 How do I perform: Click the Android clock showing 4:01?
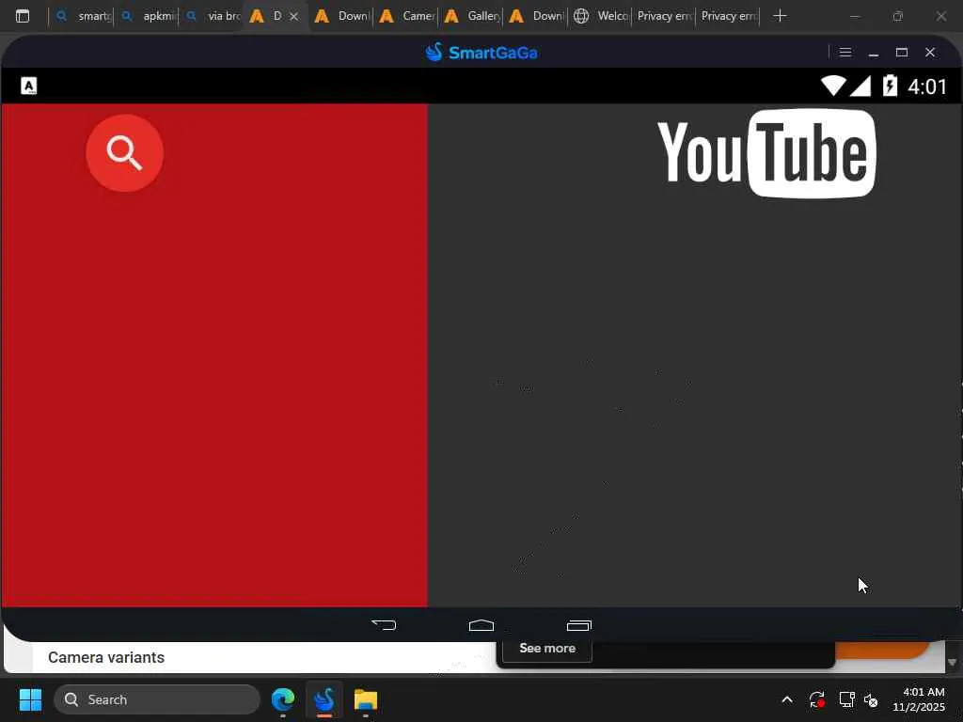927,86
